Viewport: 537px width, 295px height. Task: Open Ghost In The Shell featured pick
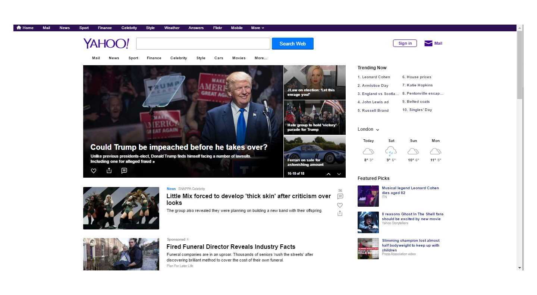point(413,216)
